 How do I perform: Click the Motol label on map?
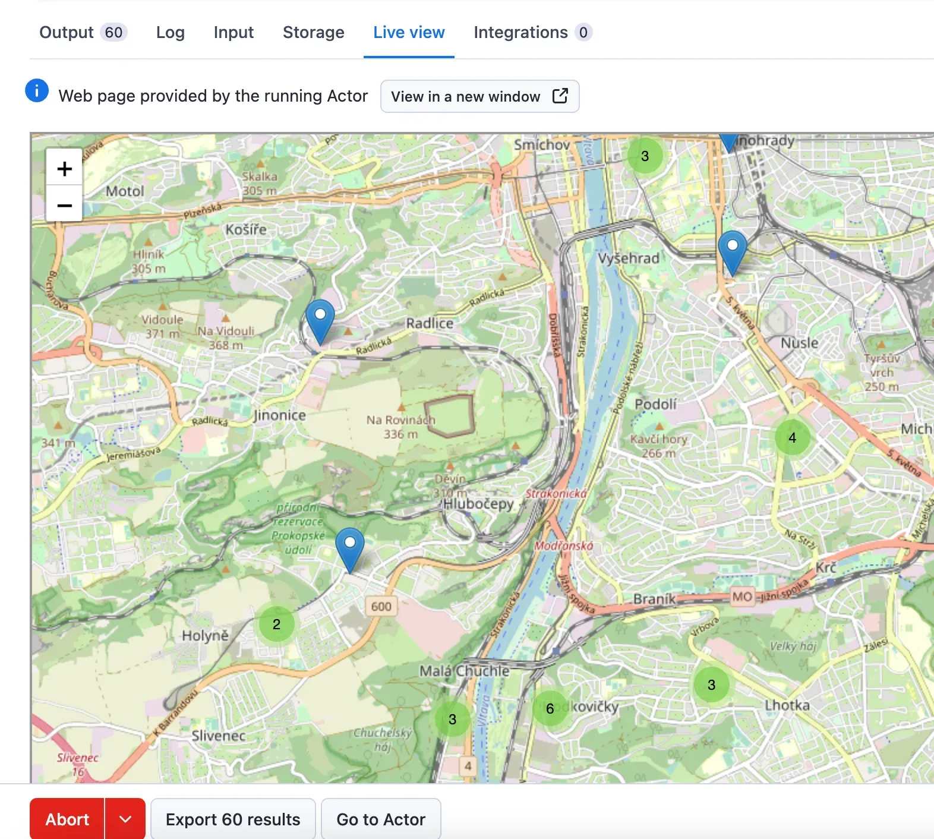pos(125,191)
